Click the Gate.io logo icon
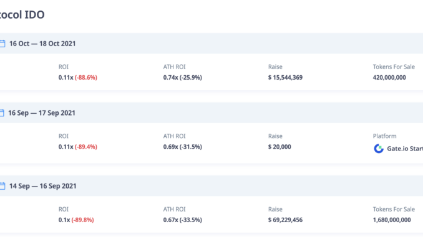Screen dimensions: 423x237 379,149
